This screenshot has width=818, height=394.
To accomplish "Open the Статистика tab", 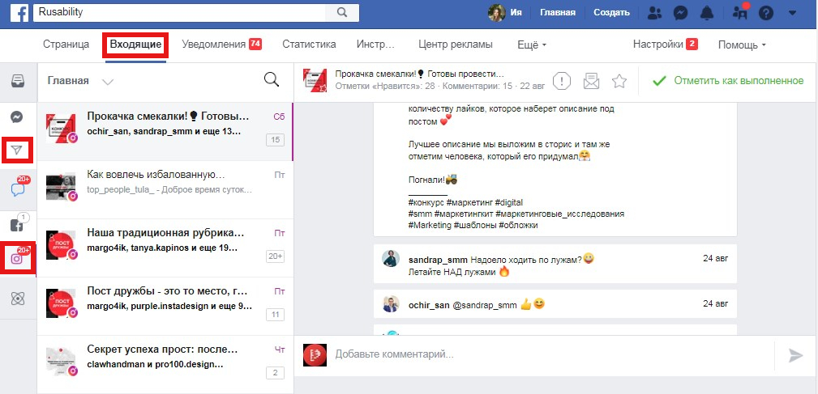I will (x=310, y=44).
